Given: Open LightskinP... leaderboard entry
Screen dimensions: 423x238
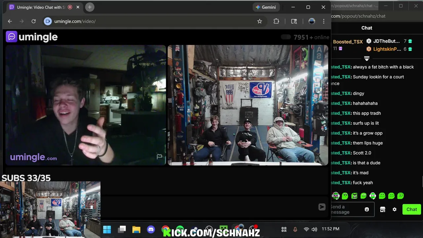Looking at the screenshot, I should [387, 49].
